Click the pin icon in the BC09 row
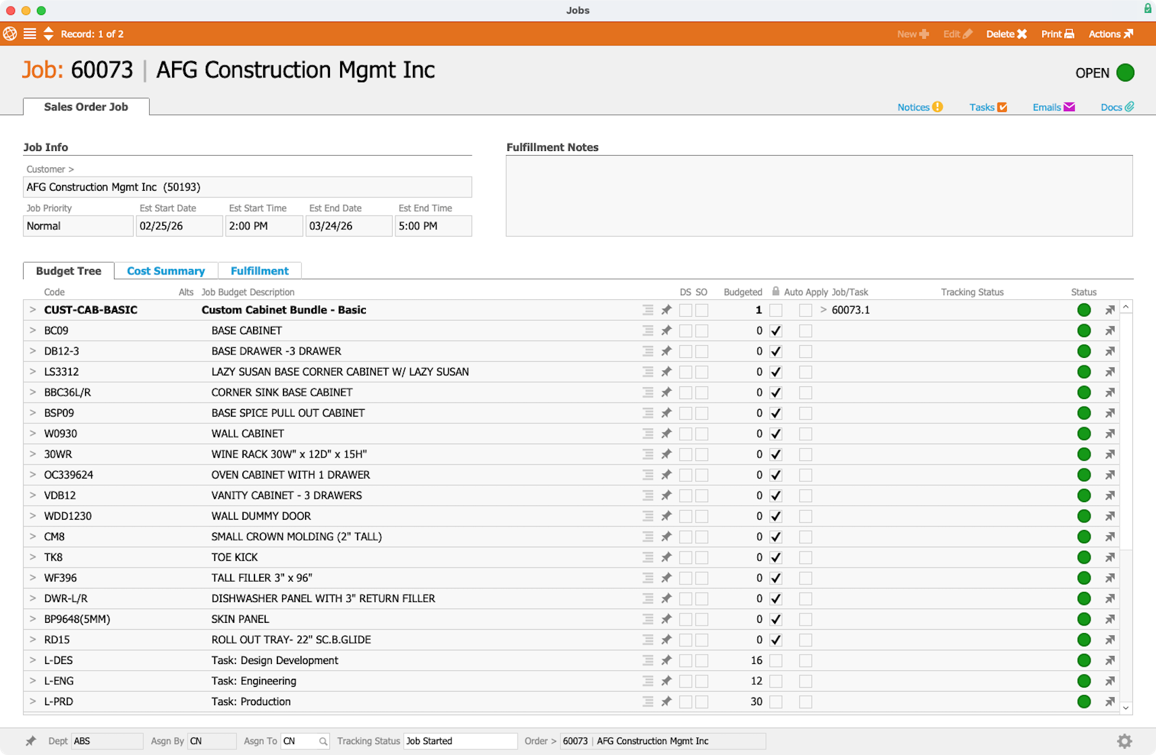Screen dimensions: 1156x755 666,330
